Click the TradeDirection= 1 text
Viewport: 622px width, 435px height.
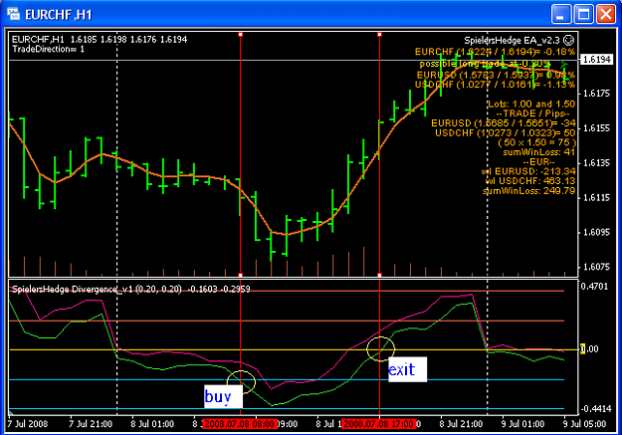pyautogui.click(x=48, y=49)
